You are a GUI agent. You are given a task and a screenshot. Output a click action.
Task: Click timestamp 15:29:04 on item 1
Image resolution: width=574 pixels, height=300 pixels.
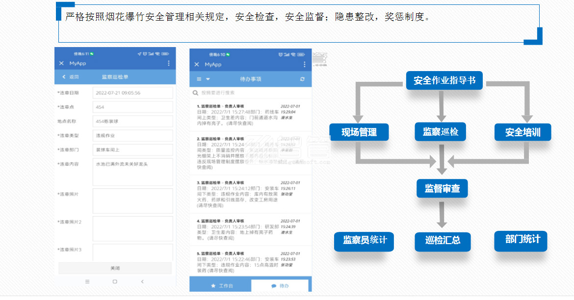pos(287,112)
